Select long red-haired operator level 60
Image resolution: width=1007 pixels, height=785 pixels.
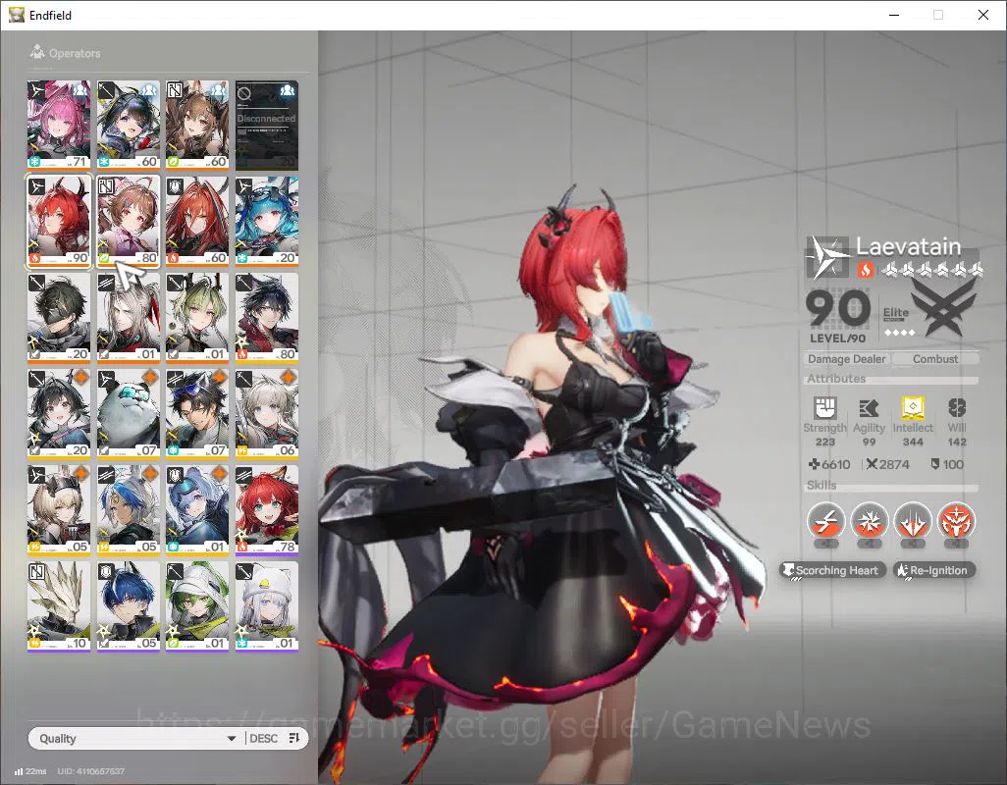(197, 221)
